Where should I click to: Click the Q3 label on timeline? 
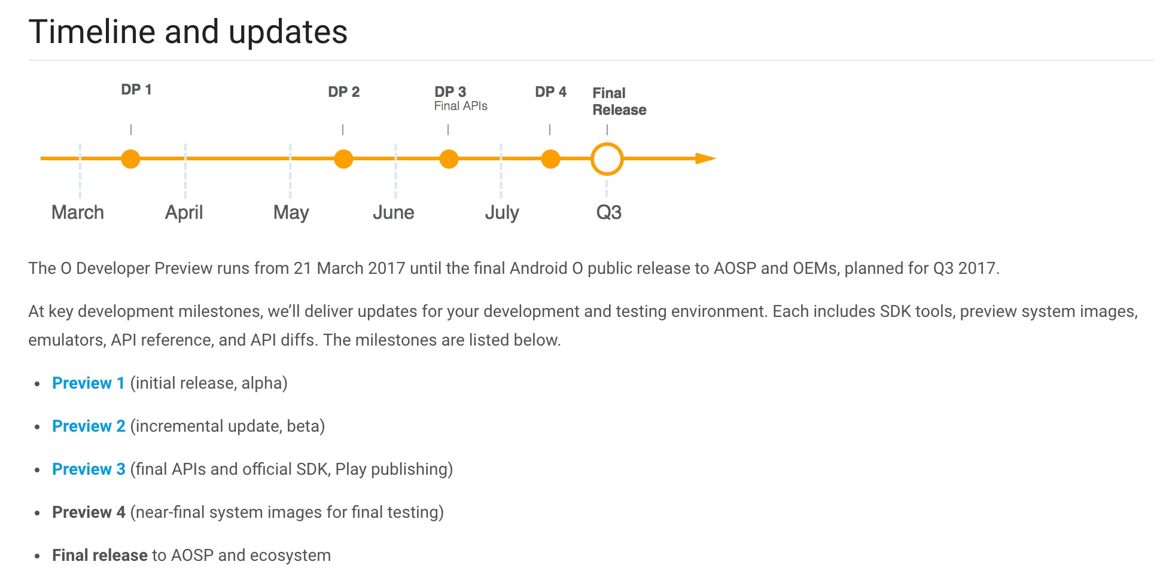[609, 212]
